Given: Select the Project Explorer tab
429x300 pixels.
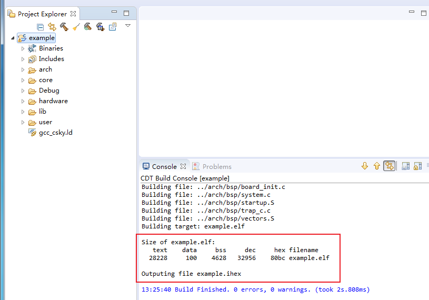Looking at the screenshot, I should tap(42, 14).
